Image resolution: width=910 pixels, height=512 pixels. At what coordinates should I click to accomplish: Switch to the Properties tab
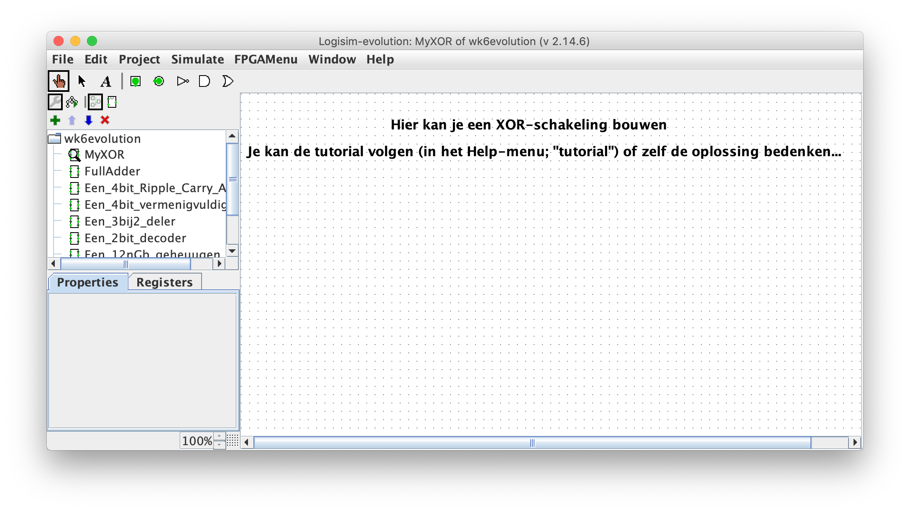point(87,282)
